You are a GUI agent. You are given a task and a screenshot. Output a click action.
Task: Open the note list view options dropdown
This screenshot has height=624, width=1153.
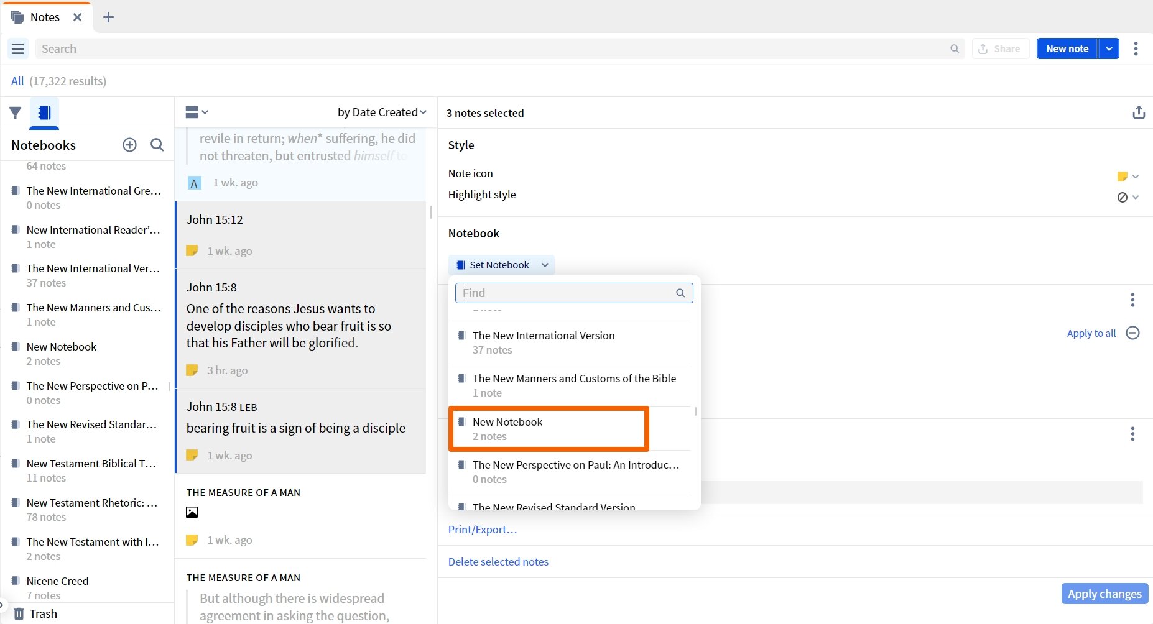[x=197, y=112]
